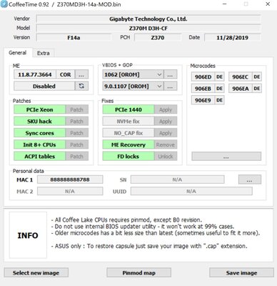Viewport: 277px width, 286px height.
Task: Toggle the PCIe Xeon patch indicator
Action: 39,109
